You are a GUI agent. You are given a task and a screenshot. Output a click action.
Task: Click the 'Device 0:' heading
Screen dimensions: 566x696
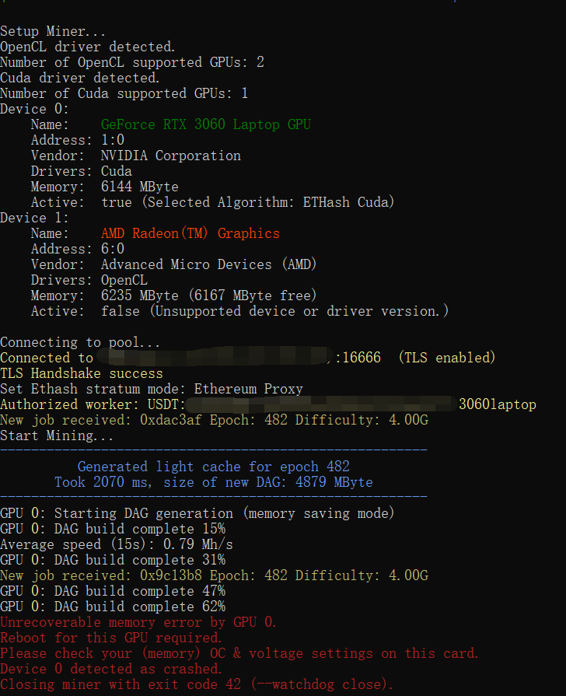35,109
